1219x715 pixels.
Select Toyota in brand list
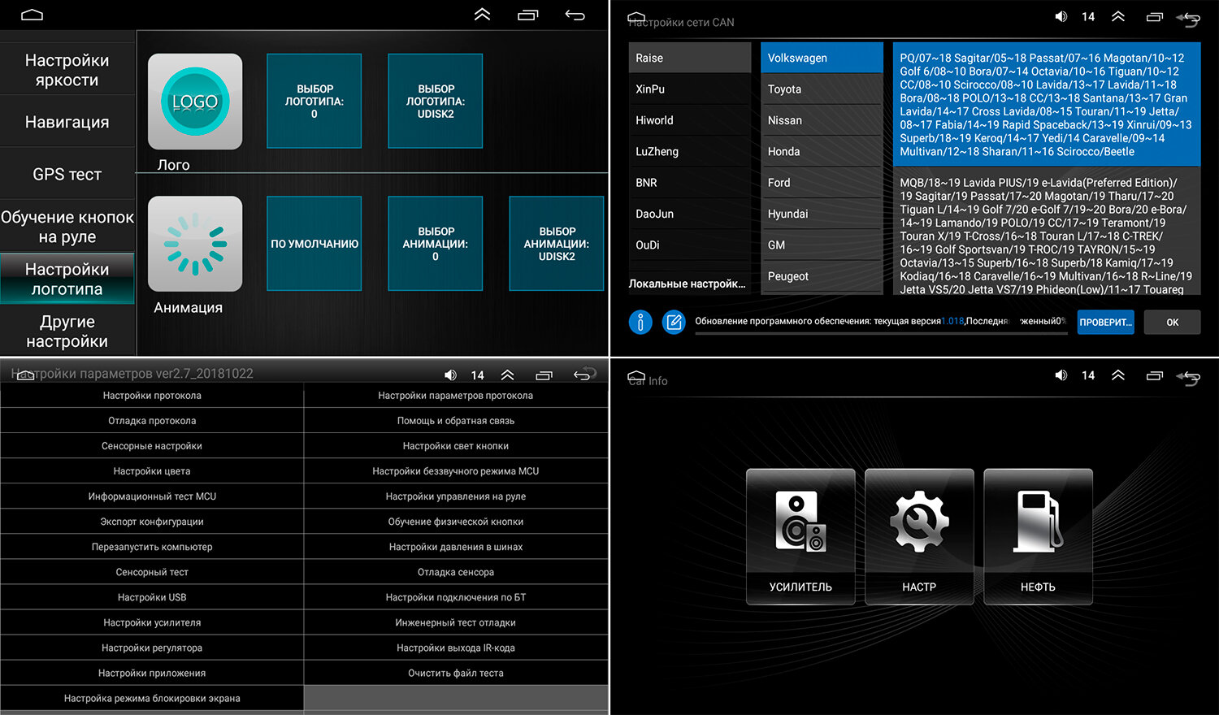(822, 89)
